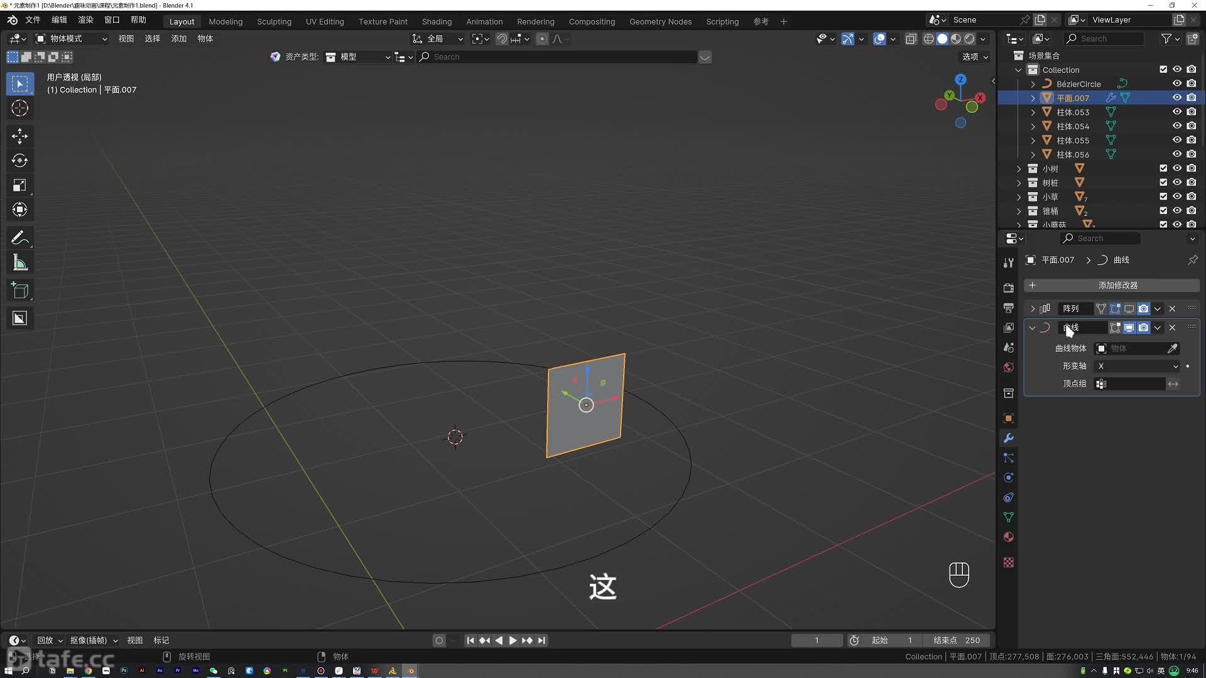
Task: Click the current frame field
Action: 817,640
